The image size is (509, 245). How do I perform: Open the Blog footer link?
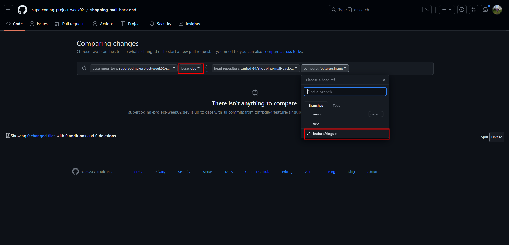pos(351,172)
